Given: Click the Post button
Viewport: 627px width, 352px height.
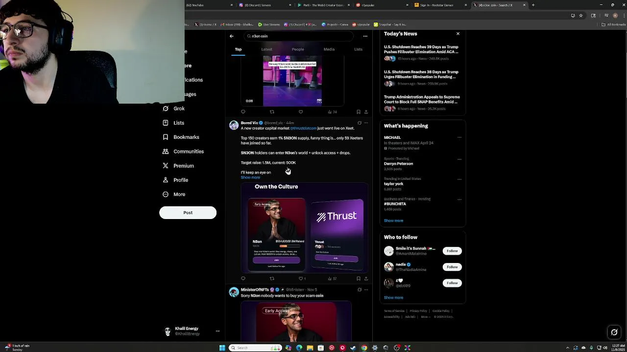Looking at the screenshot, I should click(188, 213).
